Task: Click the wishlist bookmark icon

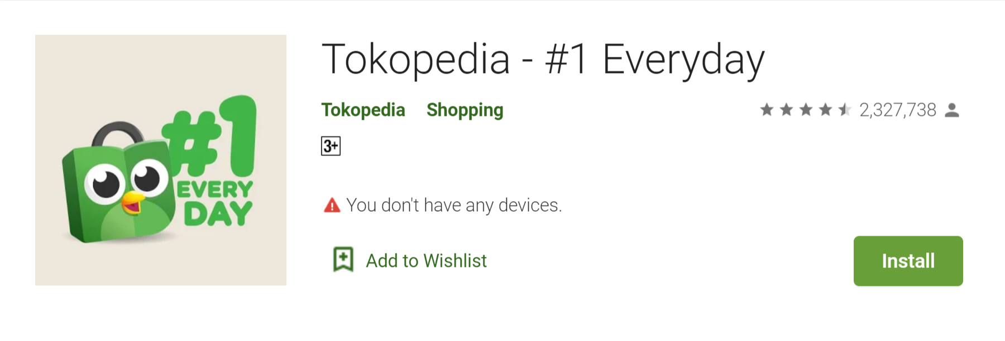Action: tap(344, 260)
